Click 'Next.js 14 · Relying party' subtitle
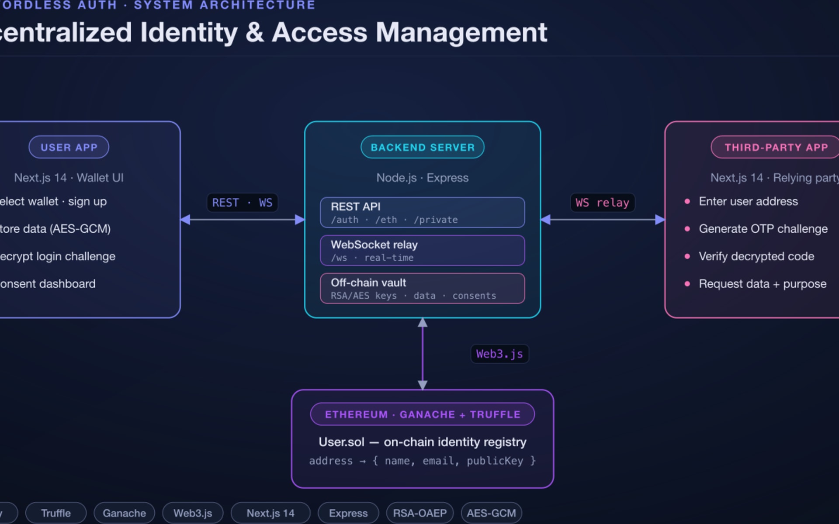The height and width of the screenshot is (524, 839). 774,178
